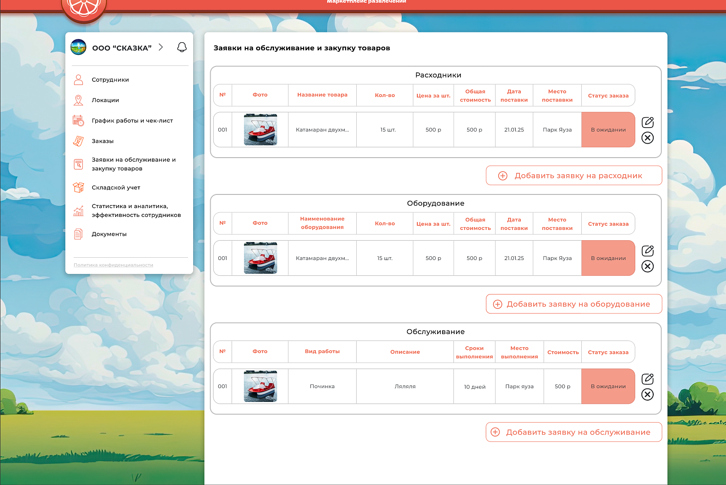
Task: Go to Локации in the sidebar
Action: [x=105, y=100]
